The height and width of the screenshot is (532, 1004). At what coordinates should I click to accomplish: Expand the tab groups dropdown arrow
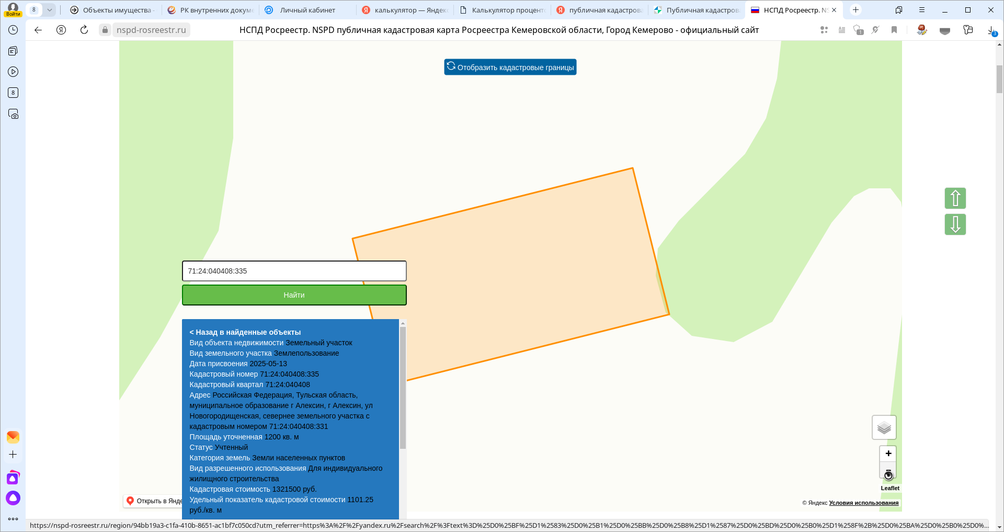click(x=50, y=10)
